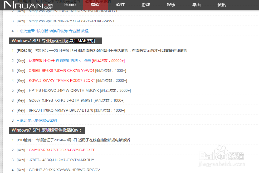Expand 点此显示更多激活密钥 link
Viewport: 259px width, 173px height.
(x=37, y=120)
